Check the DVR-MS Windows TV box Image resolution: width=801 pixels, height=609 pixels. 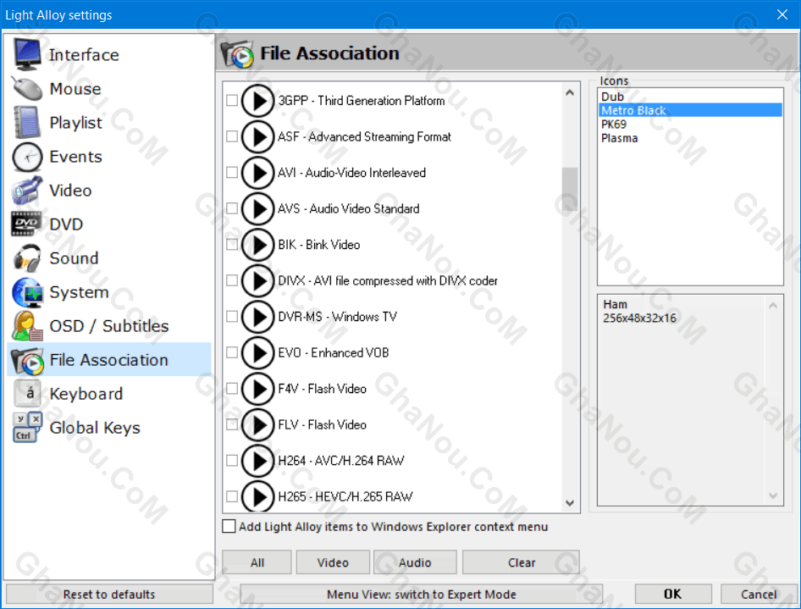coord(232,317)
